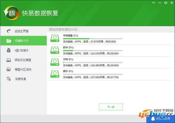Maximize the data recovery window
This screenshot has height=123, width=175.
click(166, 3)
